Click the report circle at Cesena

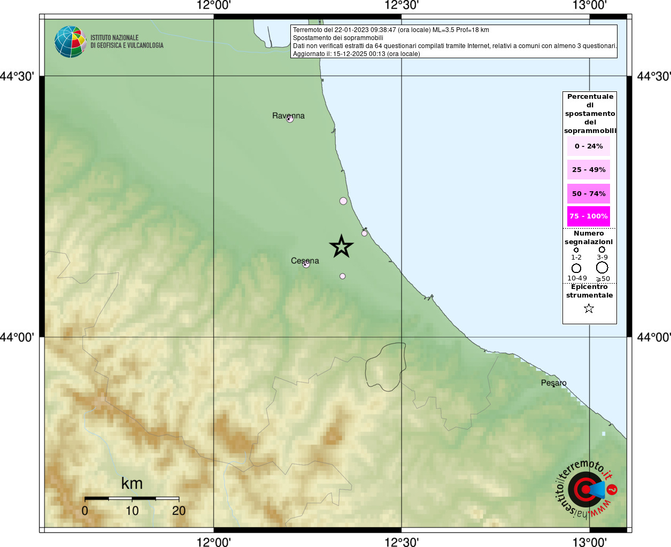(306, 264)
